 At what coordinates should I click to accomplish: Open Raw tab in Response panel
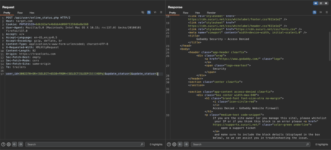point(186,13)
